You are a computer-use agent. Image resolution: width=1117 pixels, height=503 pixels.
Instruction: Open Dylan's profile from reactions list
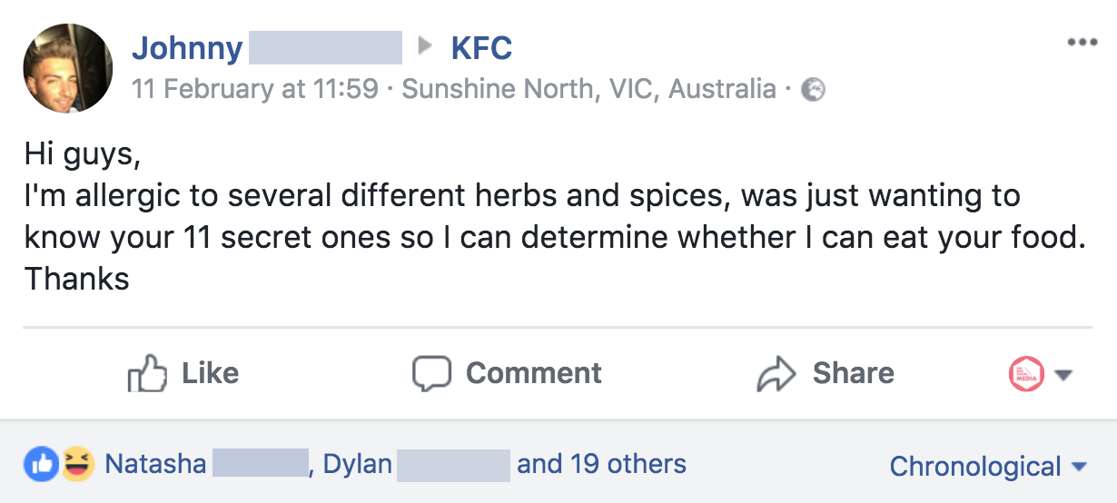point(358,465)
